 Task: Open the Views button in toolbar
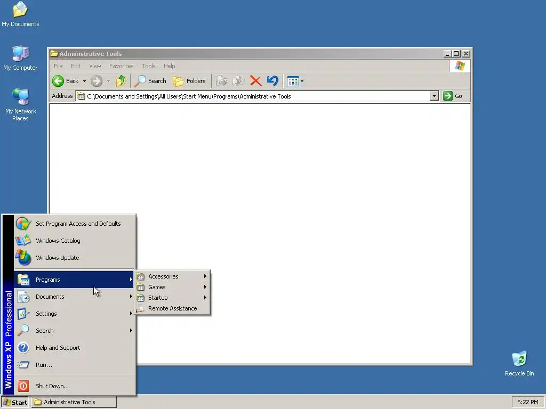click(293, 81)
